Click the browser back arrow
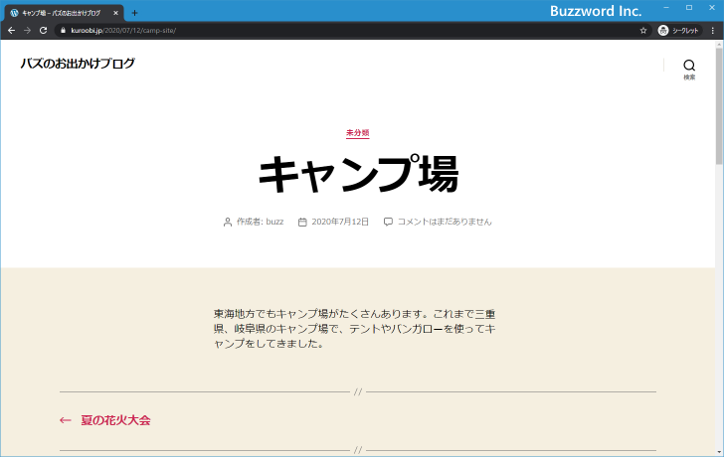Screen dimensions: 724x457 pyautogui.click(x=11, y=31)
